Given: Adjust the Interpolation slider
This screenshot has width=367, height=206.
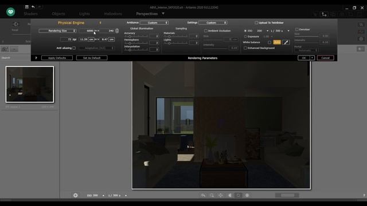Looking at the screenshot, I should 136,50.
